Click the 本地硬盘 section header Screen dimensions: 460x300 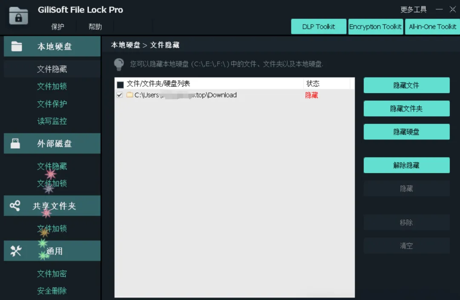point(52,46)
